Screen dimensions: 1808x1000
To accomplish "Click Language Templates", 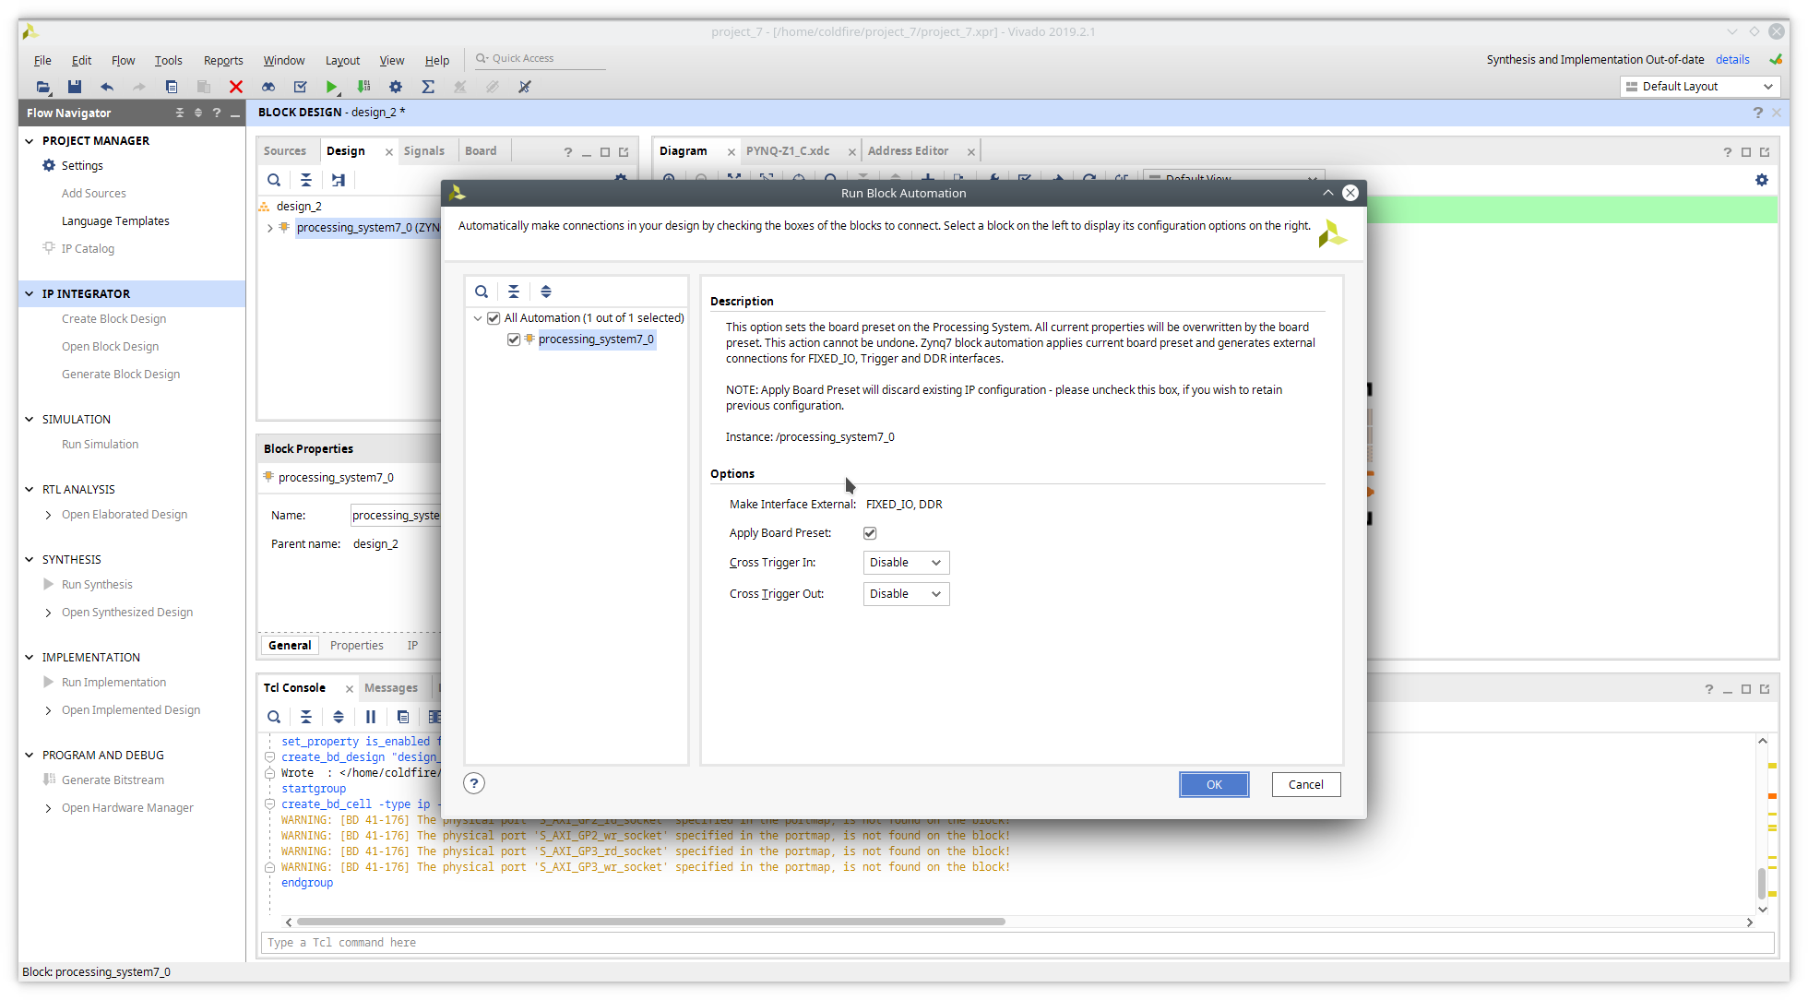I will pos(115,221).
